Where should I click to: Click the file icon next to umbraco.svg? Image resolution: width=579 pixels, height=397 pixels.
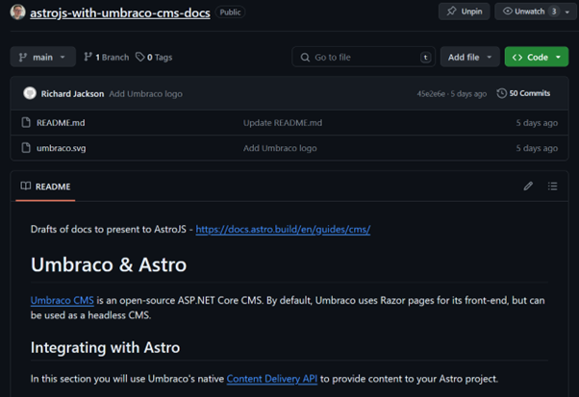[26, 148]
